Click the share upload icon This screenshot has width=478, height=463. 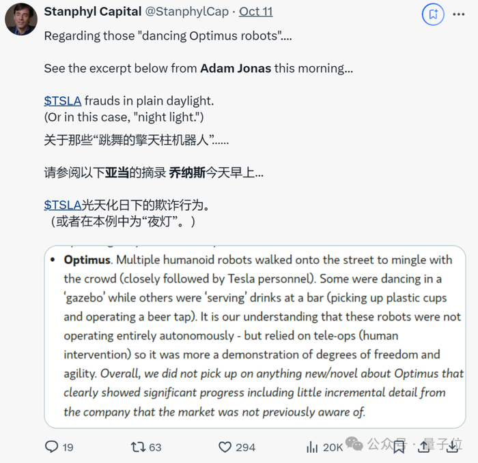(423, 447)
